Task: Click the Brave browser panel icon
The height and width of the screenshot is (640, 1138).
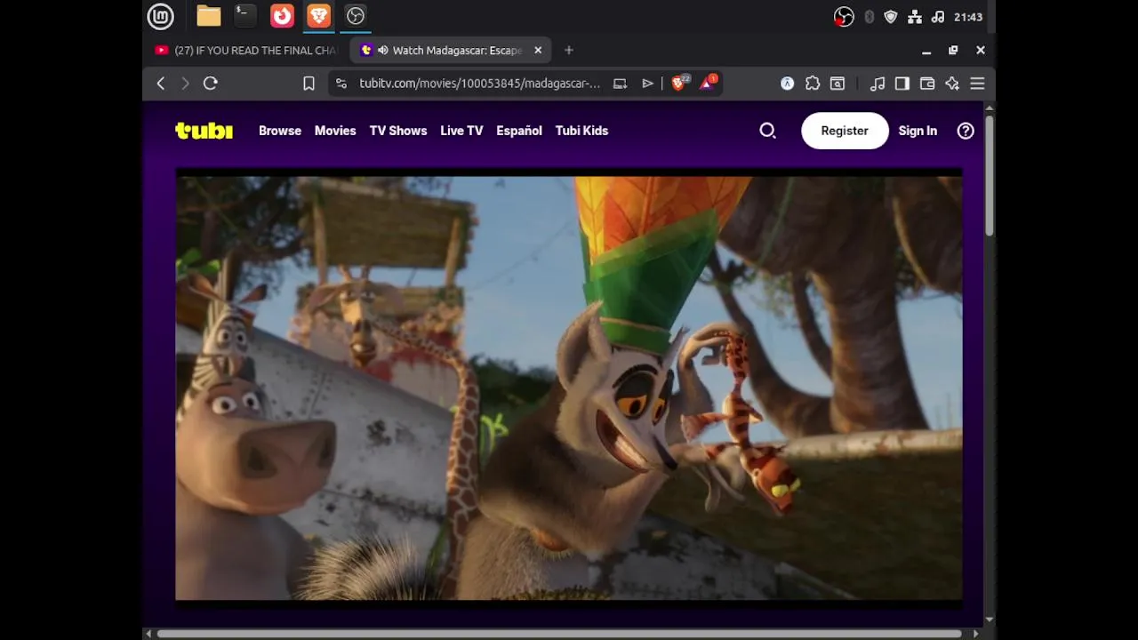Action: tap(318, 16)
